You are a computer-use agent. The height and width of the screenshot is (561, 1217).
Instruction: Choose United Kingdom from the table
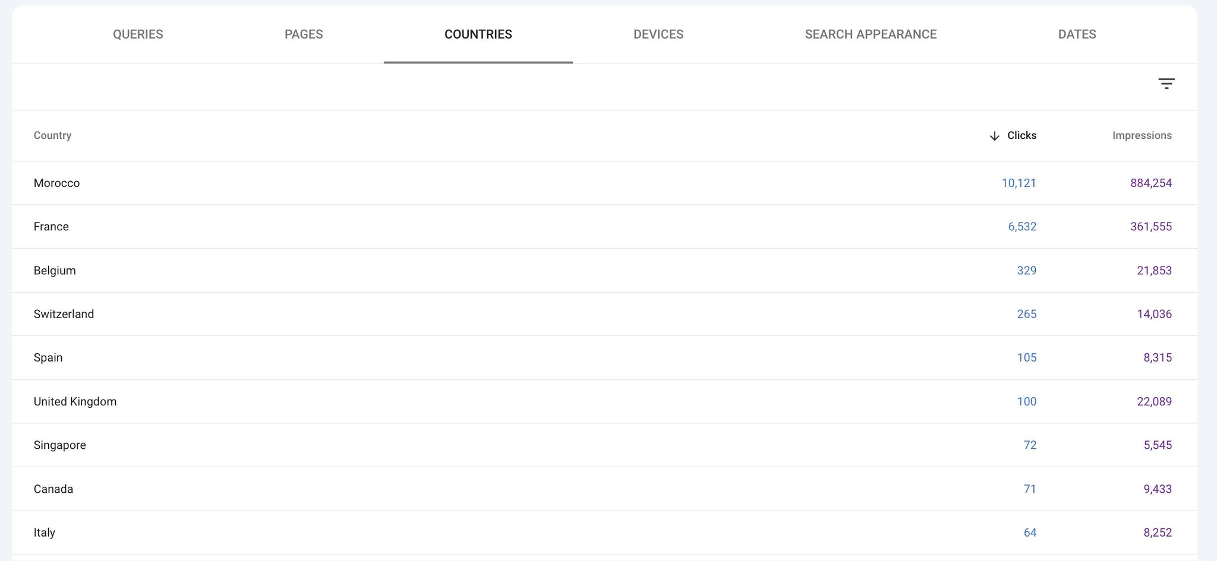point(75,402)
